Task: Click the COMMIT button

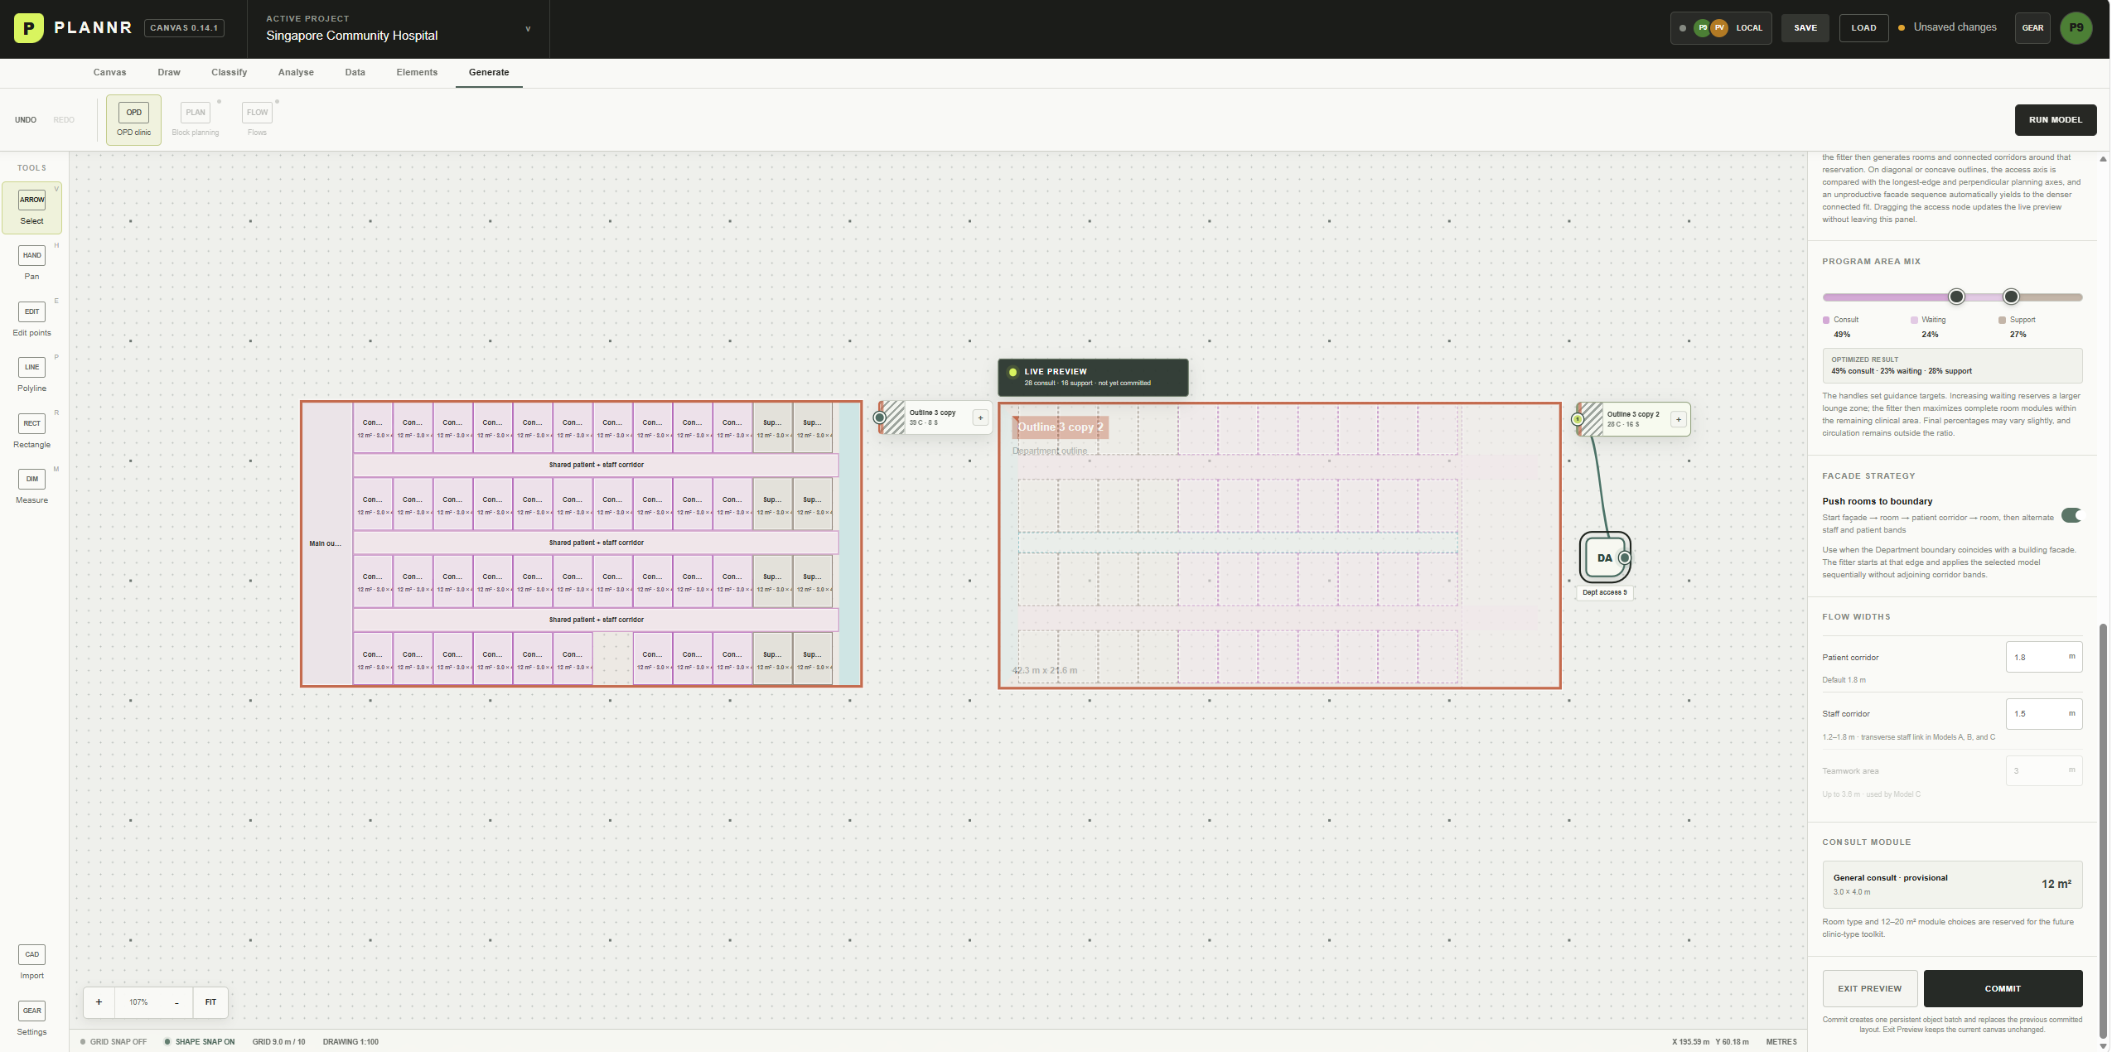Action: (x=2003, y=988)
